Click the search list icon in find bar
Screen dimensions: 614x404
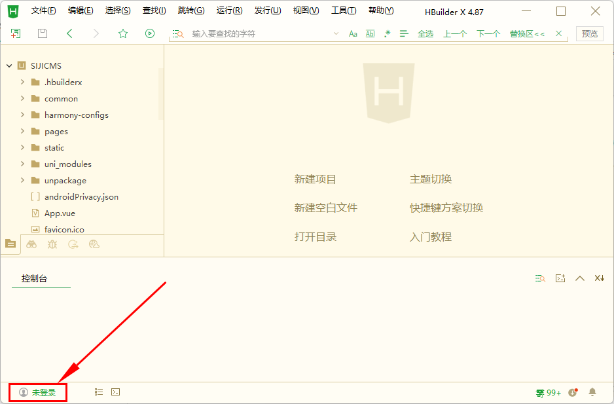coord(178,34)
